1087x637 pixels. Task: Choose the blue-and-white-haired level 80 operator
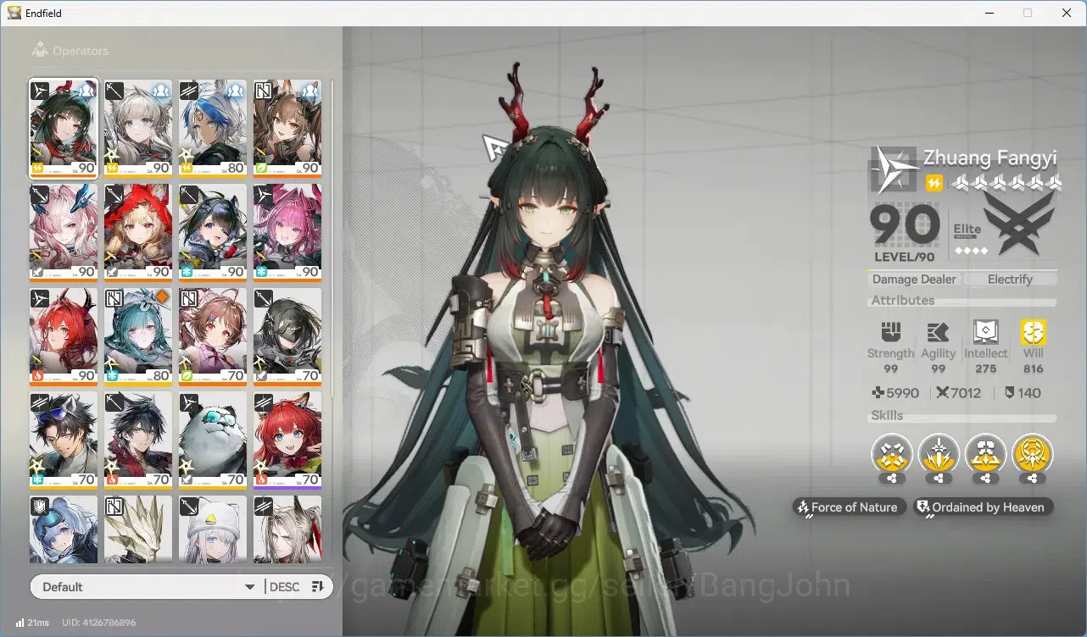pos(213,128)
